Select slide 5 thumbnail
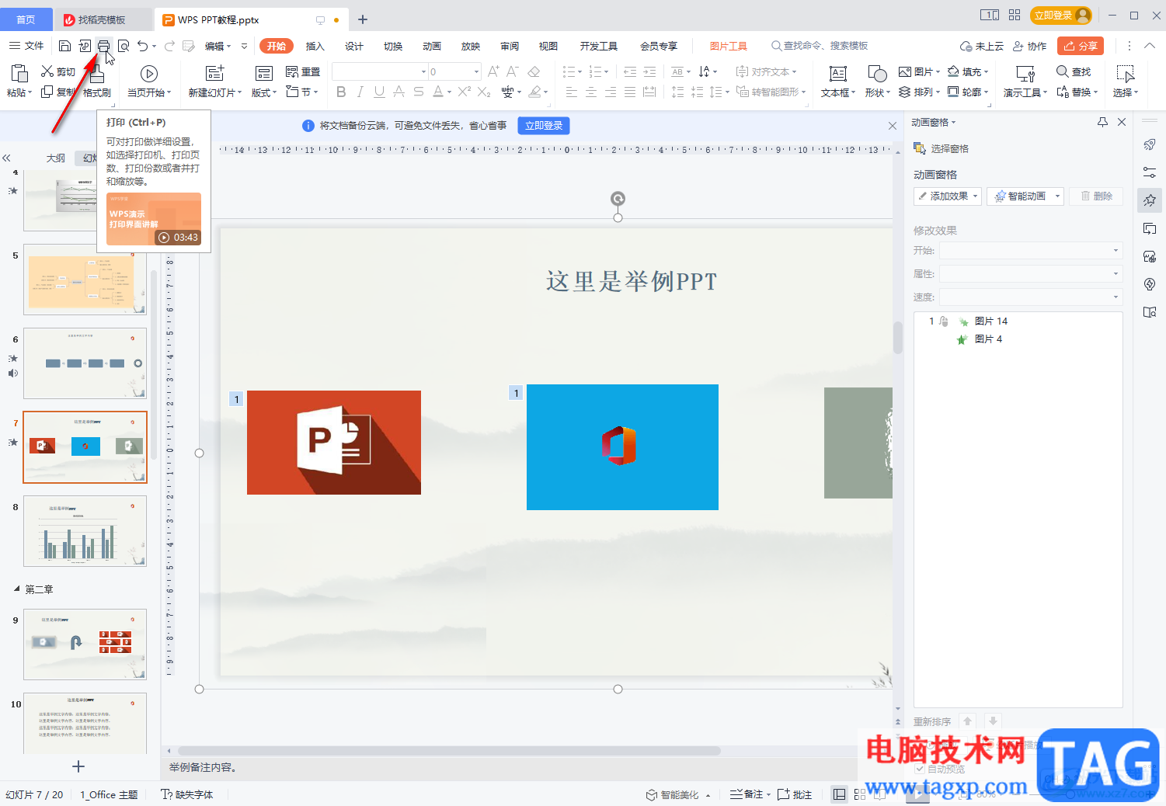 click(x=85, y=280)
